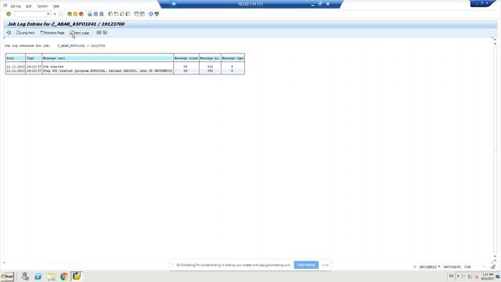Click the Next page application toolbar button

coord(80,33)
